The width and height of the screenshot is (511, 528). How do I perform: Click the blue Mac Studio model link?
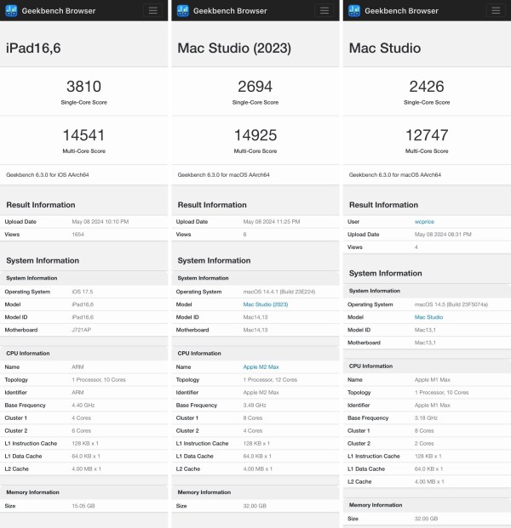pos(428,316)
